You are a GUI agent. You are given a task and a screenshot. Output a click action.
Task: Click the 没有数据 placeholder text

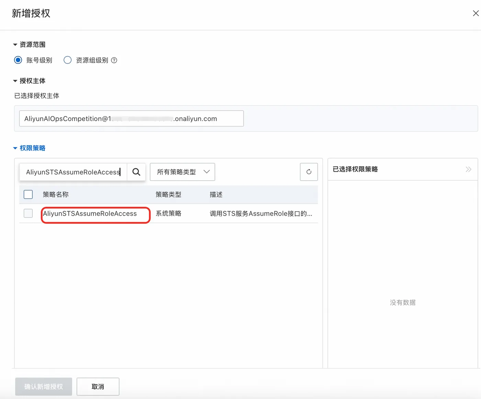(403, 303)
